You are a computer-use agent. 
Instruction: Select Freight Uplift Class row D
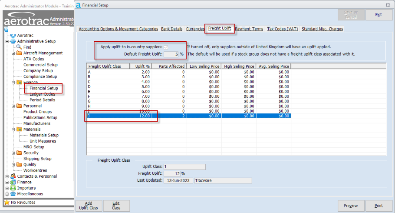(108, 87)
